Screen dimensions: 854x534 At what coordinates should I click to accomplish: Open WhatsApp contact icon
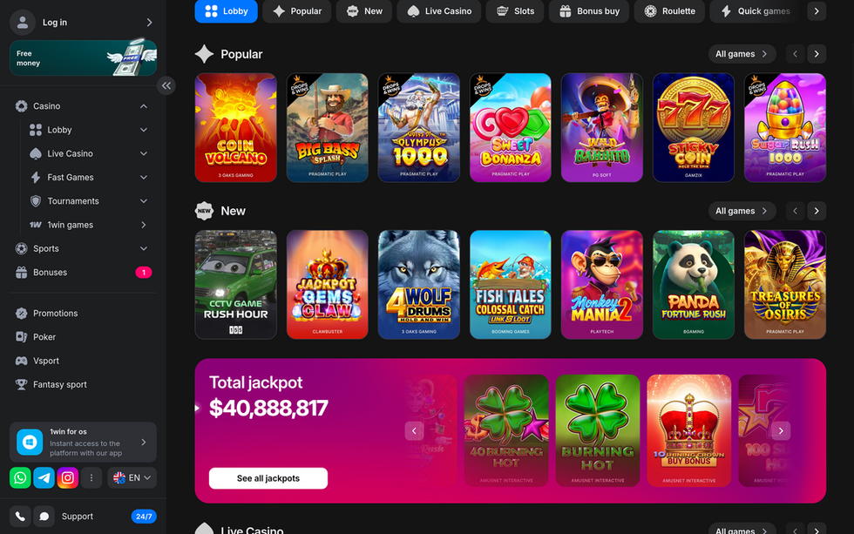tap(20, 478)
